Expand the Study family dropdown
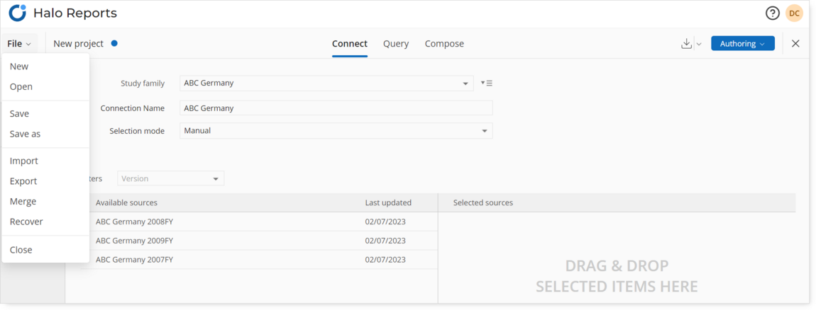This screenshot has width=816, height=310. (326, 83)
